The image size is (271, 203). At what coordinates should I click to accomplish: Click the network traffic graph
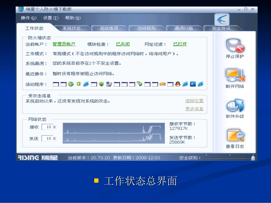pos(114,133)
